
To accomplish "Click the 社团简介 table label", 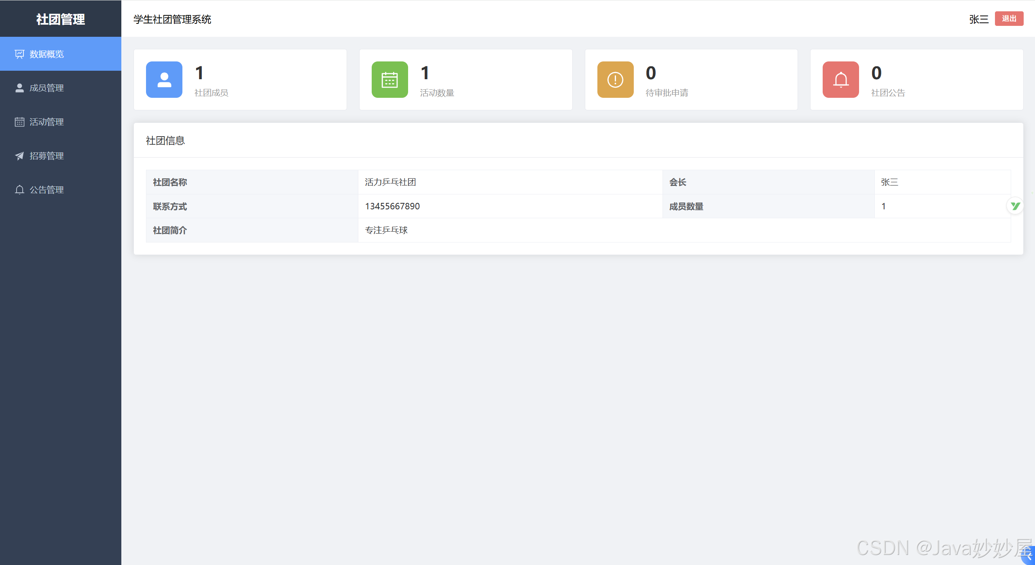I will (x=170, y=230).
